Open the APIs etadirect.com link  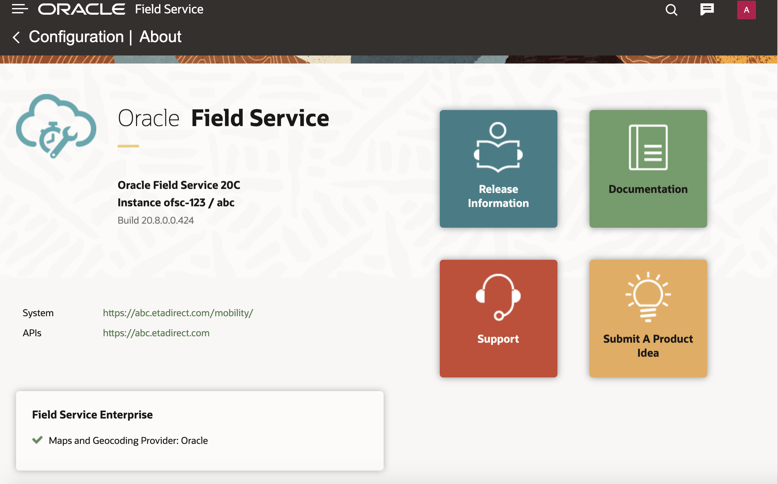[156, 333]
